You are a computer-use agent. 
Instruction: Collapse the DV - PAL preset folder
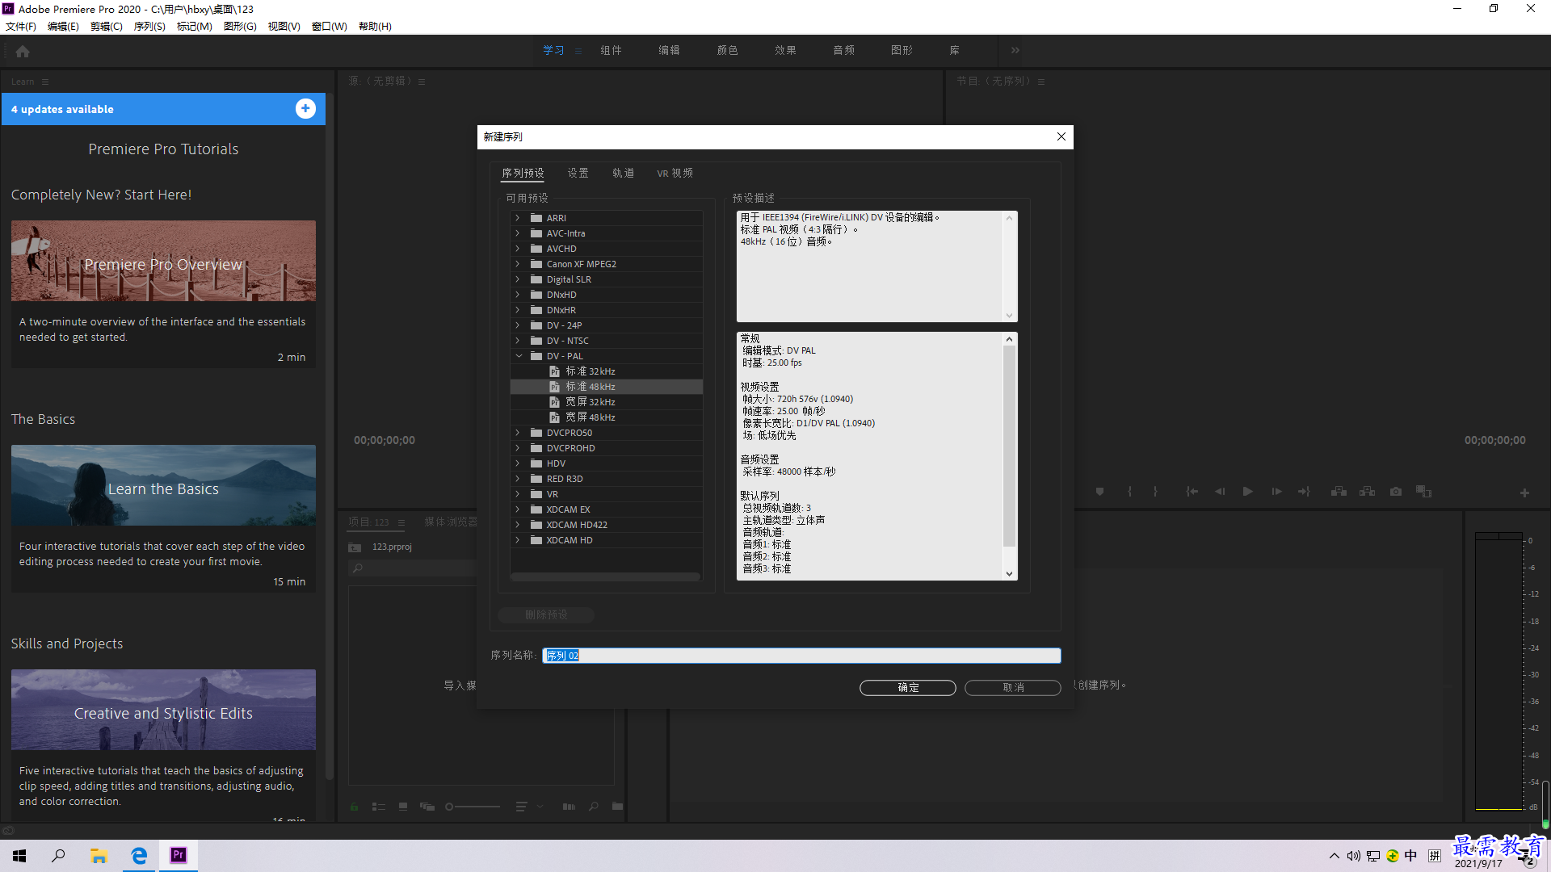(518, 356)
